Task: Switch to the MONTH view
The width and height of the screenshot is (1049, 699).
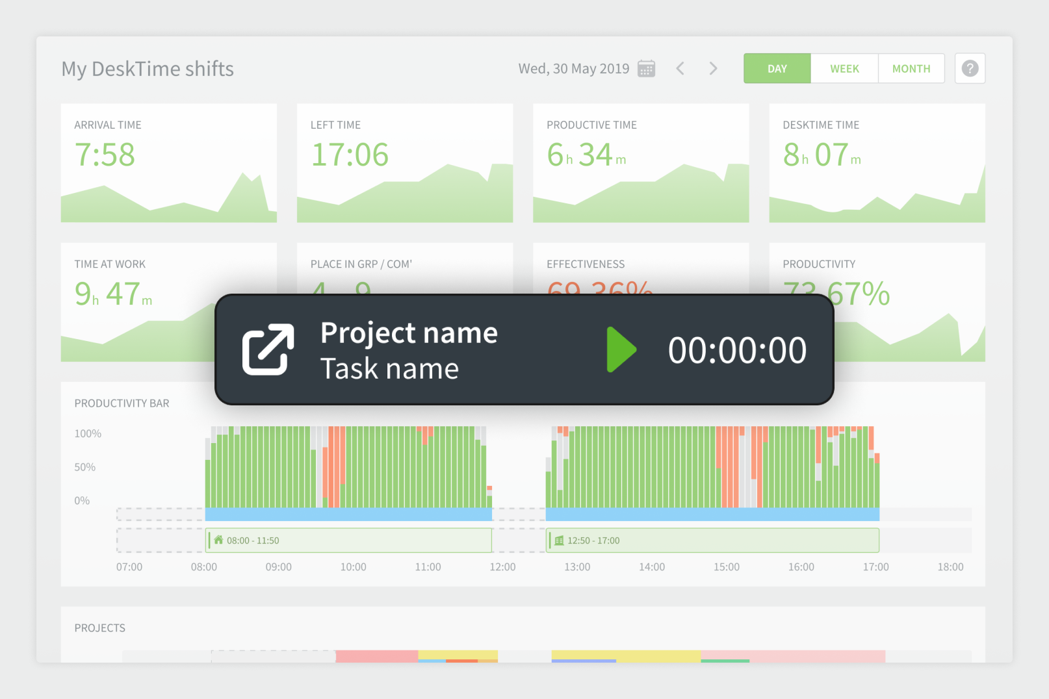Action: 911,68
